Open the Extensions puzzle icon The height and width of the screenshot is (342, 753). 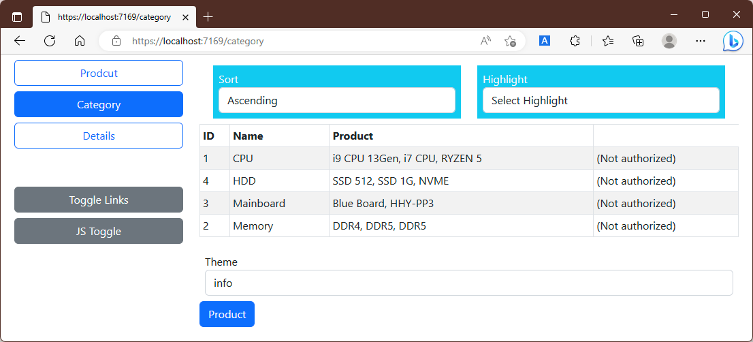coord(575,41)
